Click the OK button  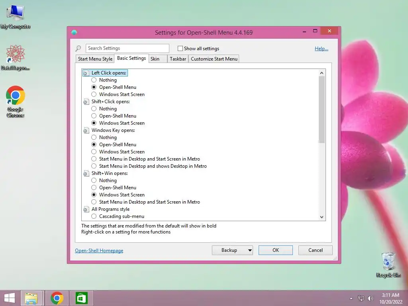tap(276, 250)
